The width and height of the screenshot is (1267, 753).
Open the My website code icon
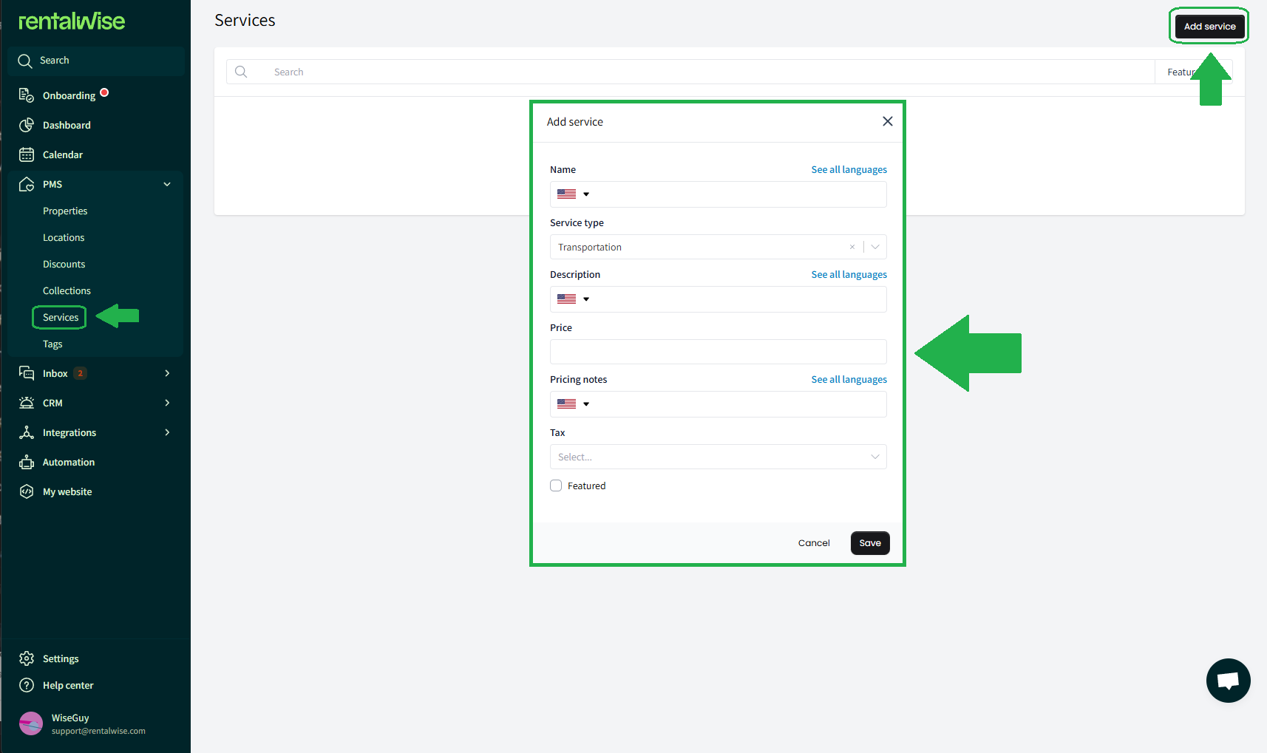click(27, 491)
